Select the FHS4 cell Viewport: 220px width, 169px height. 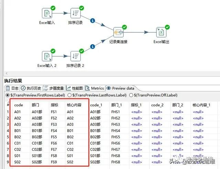(115, 131)
